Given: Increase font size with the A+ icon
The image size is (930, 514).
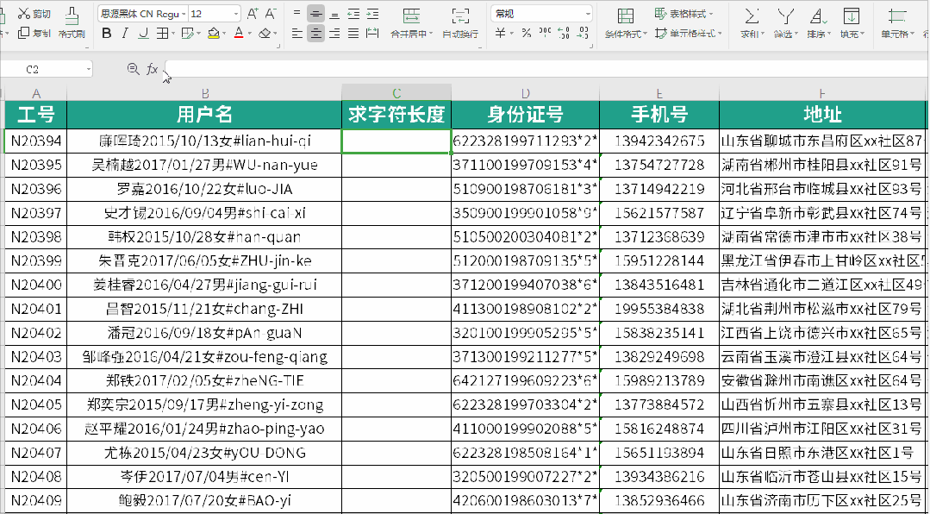Looking at the screenshot, I should (x=253, y=14).
